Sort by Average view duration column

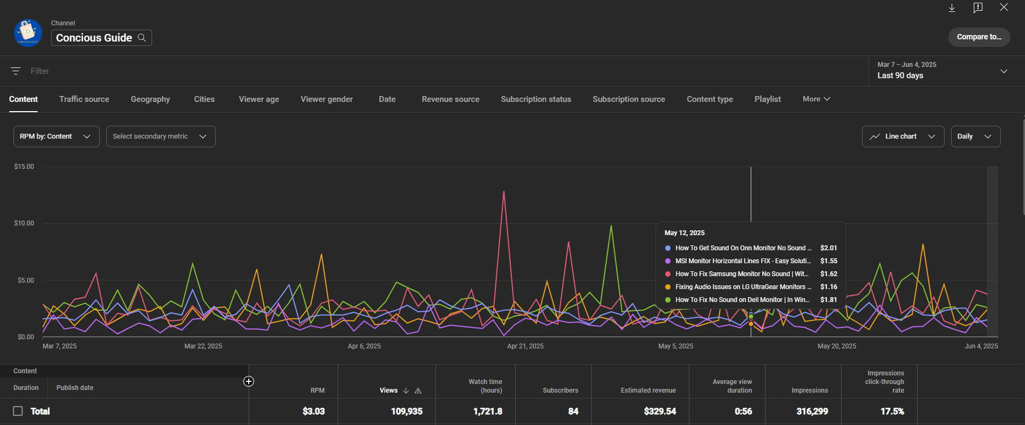(x=732, y=386)
